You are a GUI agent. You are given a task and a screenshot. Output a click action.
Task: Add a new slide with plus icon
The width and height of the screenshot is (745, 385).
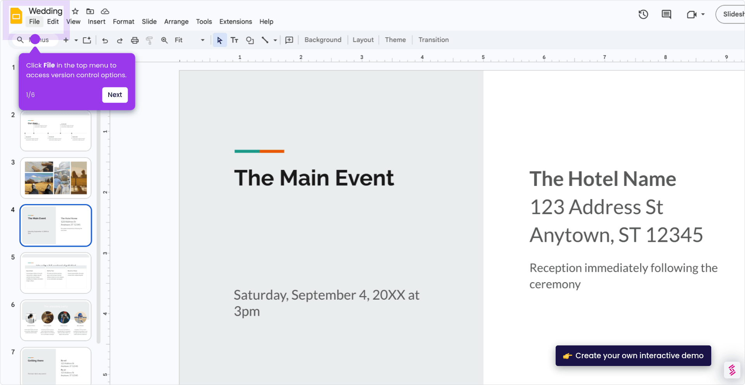click(66, 40)
